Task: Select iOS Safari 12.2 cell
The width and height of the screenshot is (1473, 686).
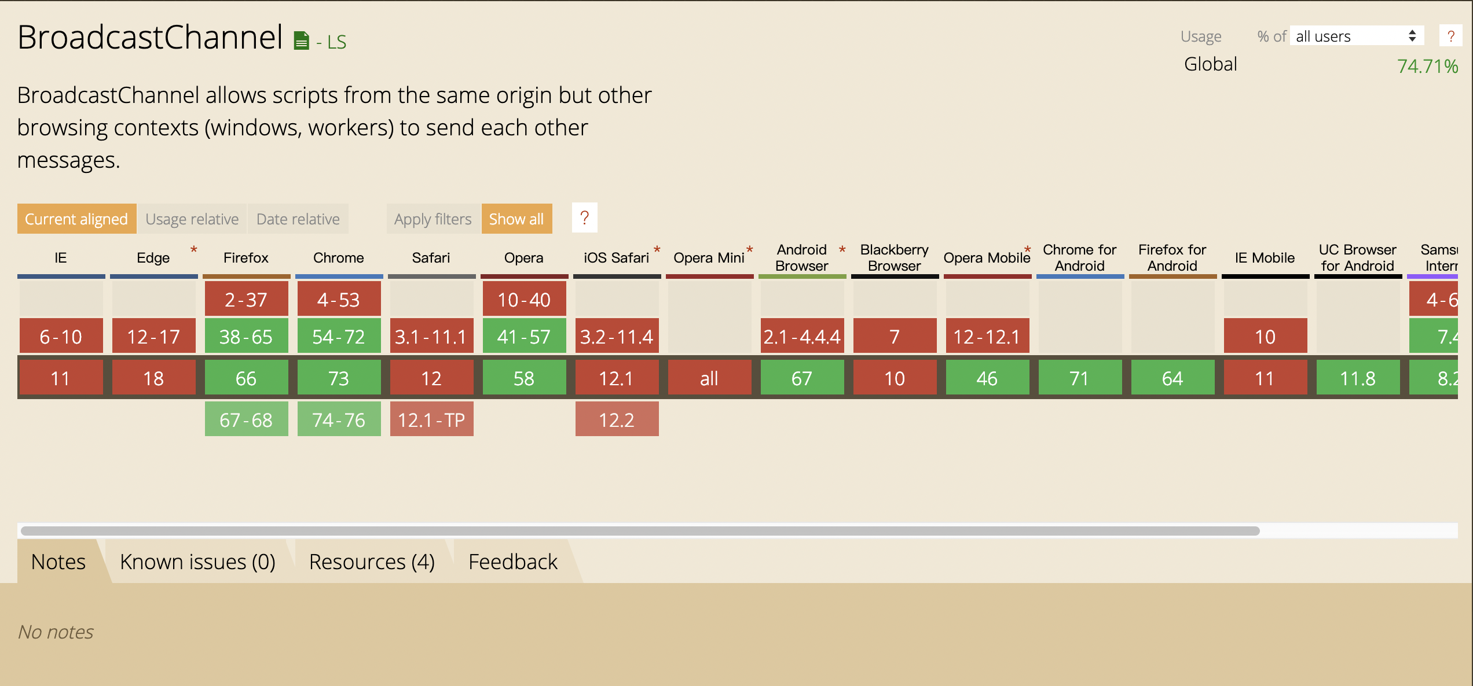Action: (x=617, y=419)
